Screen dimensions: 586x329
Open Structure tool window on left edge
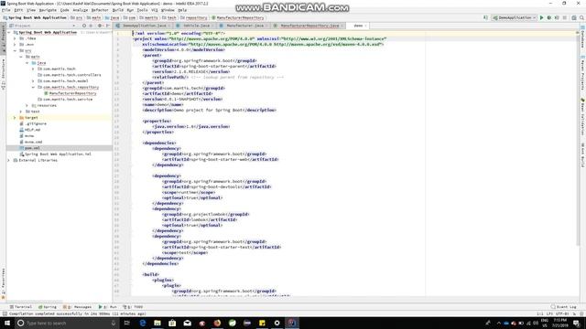pyautogui.click(x=3, y=74)
